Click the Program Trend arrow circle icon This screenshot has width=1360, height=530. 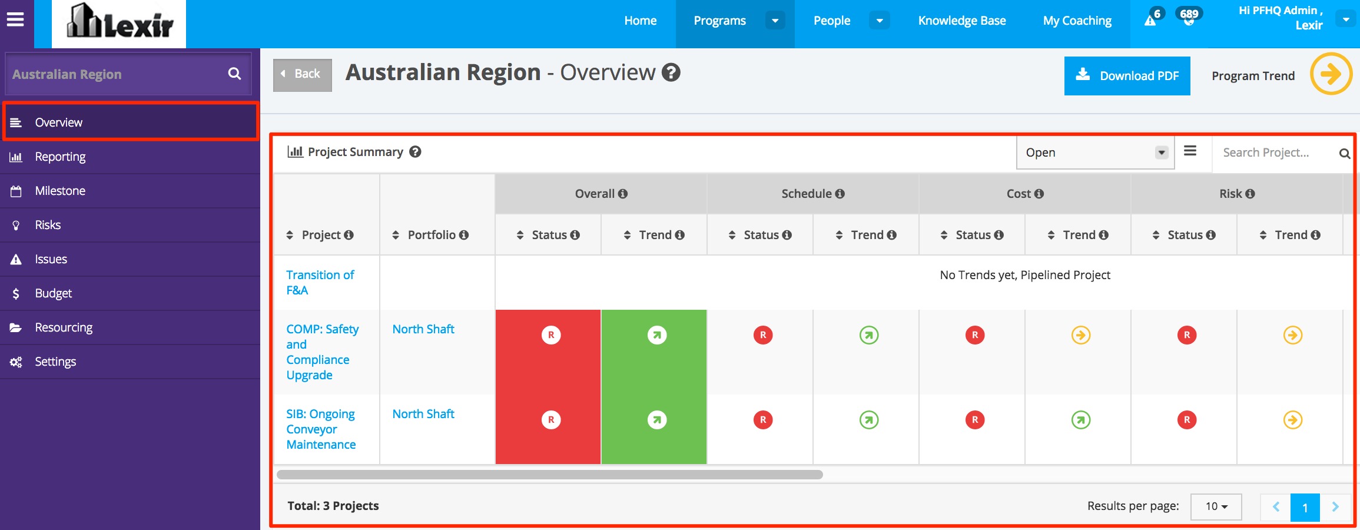click(1331, 74)
